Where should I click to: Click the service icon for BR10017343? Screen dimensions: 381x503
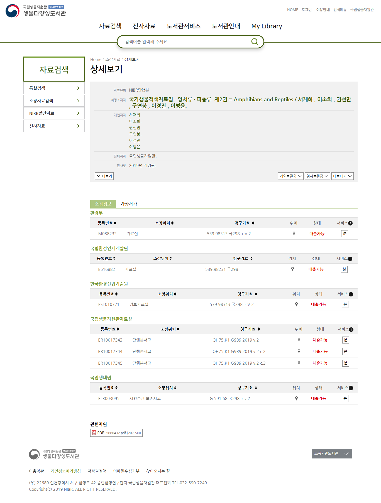click(345, 340)
